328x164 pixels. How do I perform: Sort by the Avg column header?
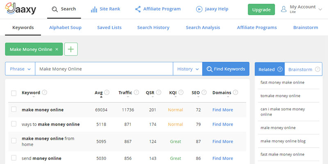[x=99, y=93]
